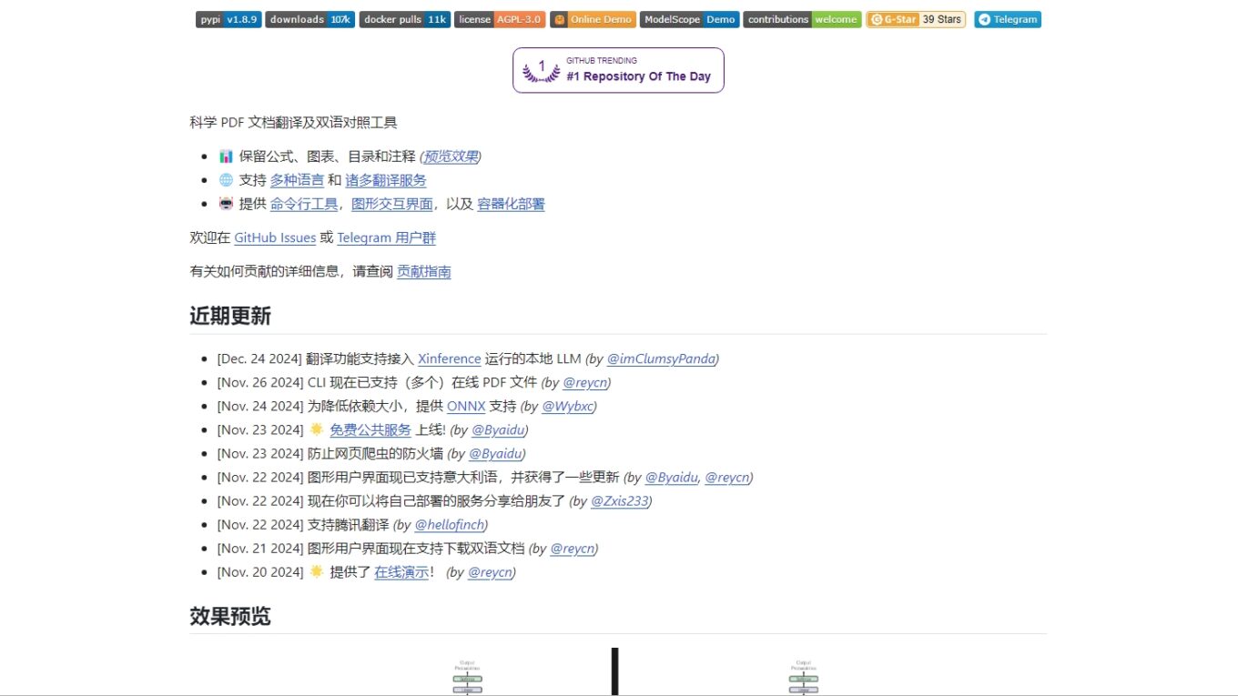Open @reycn in the 下载双语文档 entry

572,548
